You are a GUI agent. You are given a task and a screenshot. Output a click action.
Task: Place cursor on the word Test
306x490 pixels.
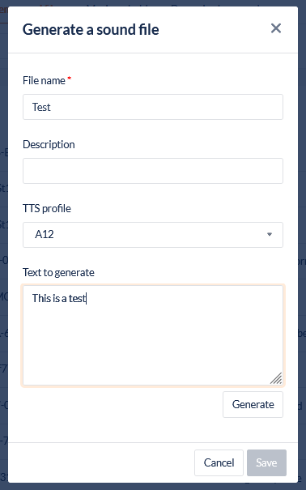click(41, 107)
